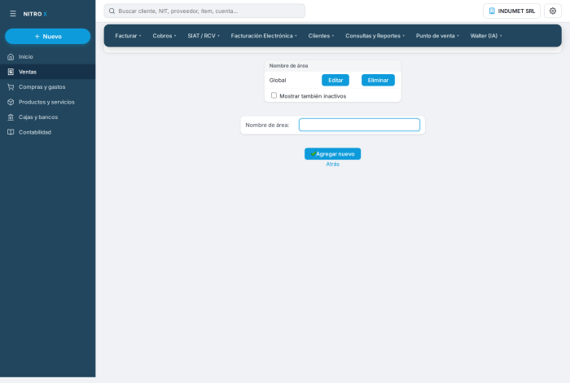Focus the Nombre de área input field

coord(359,125)
